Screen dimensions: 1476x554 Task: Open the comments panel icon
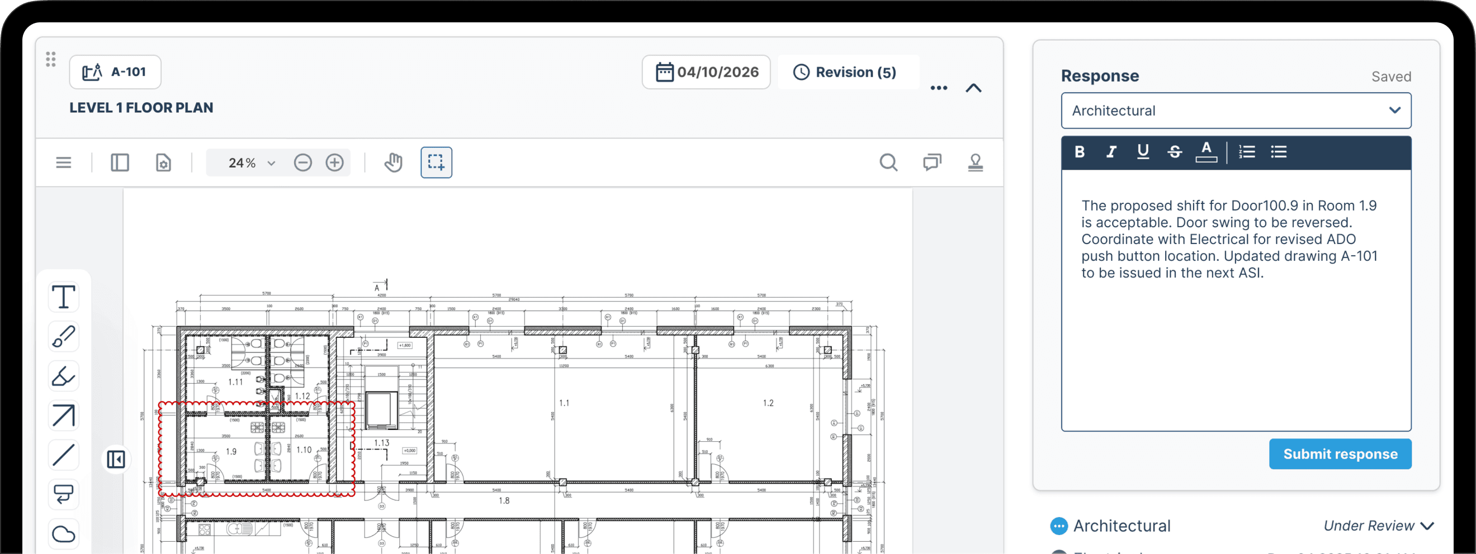[x=931, y=163]
